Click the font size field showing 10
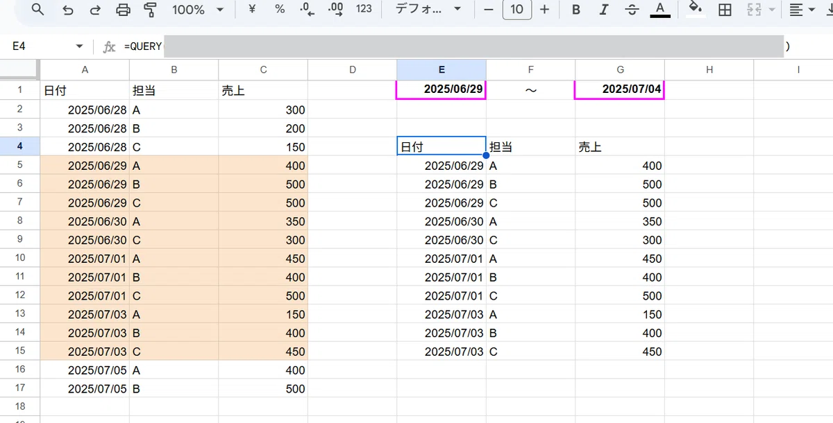 click(x=516, y=10)
